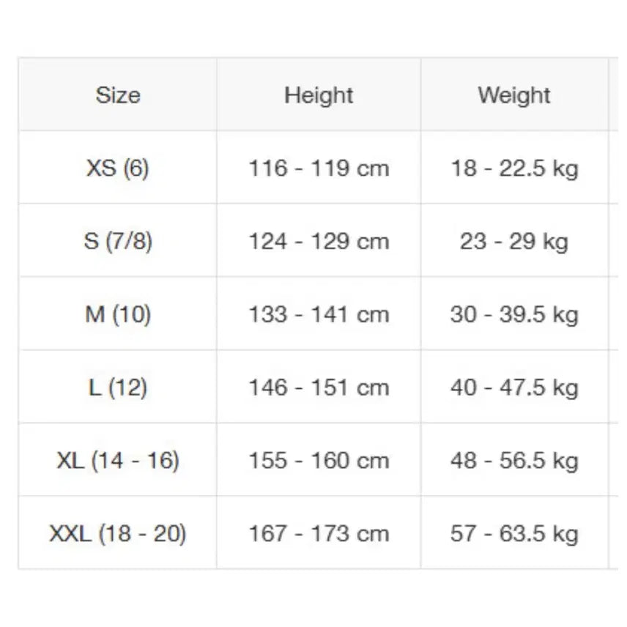Select the XXL (18 - 20) size cell
This screenshot has height=627, width=627.
tap(118, 533)
